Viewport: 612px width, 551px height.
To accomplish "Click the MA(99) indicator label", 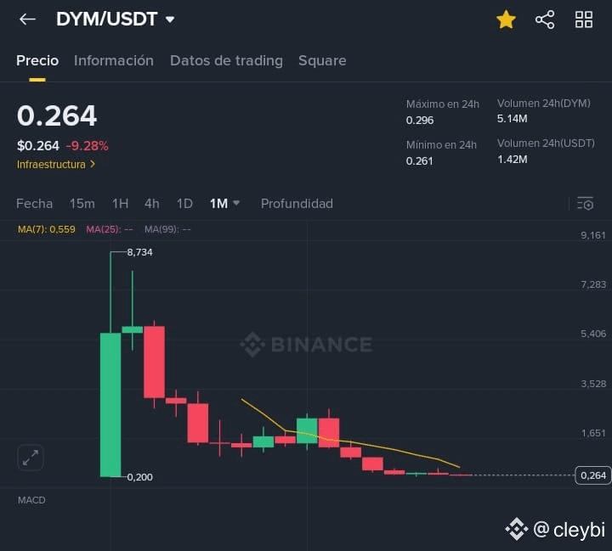I will (x=167, y=229).
